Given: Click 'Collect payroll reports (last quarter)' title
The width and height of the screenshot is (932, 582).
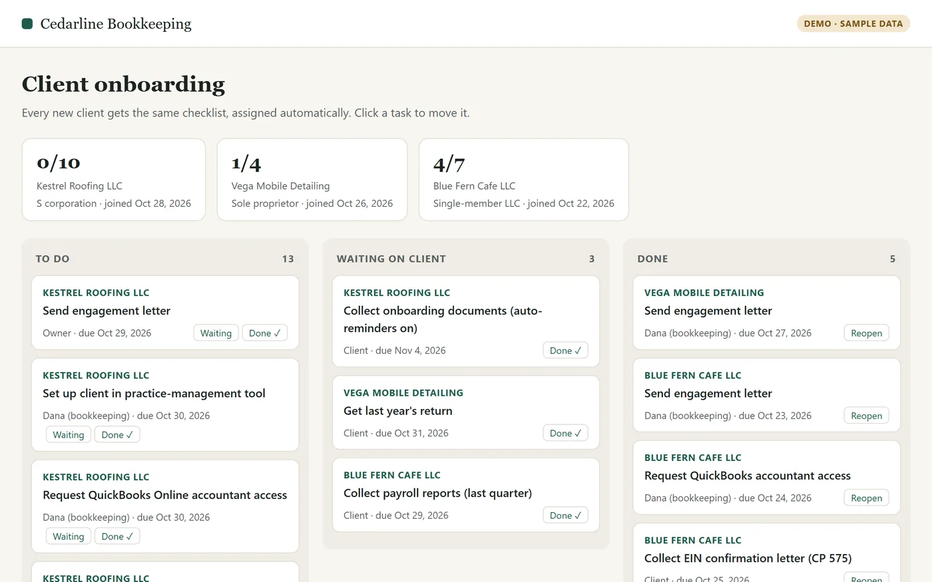Looking at the screenshot, I should [x=437, y=494].
